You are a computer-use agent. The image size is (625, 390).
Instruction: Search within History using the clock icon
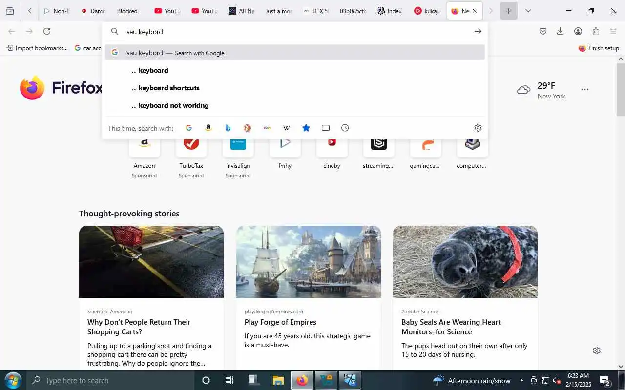pos(345,128)
